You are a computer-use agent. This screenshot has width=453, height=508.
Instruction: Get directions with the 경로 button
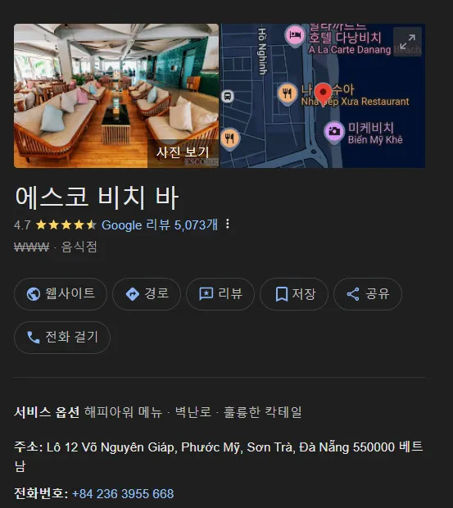[147, 294]
